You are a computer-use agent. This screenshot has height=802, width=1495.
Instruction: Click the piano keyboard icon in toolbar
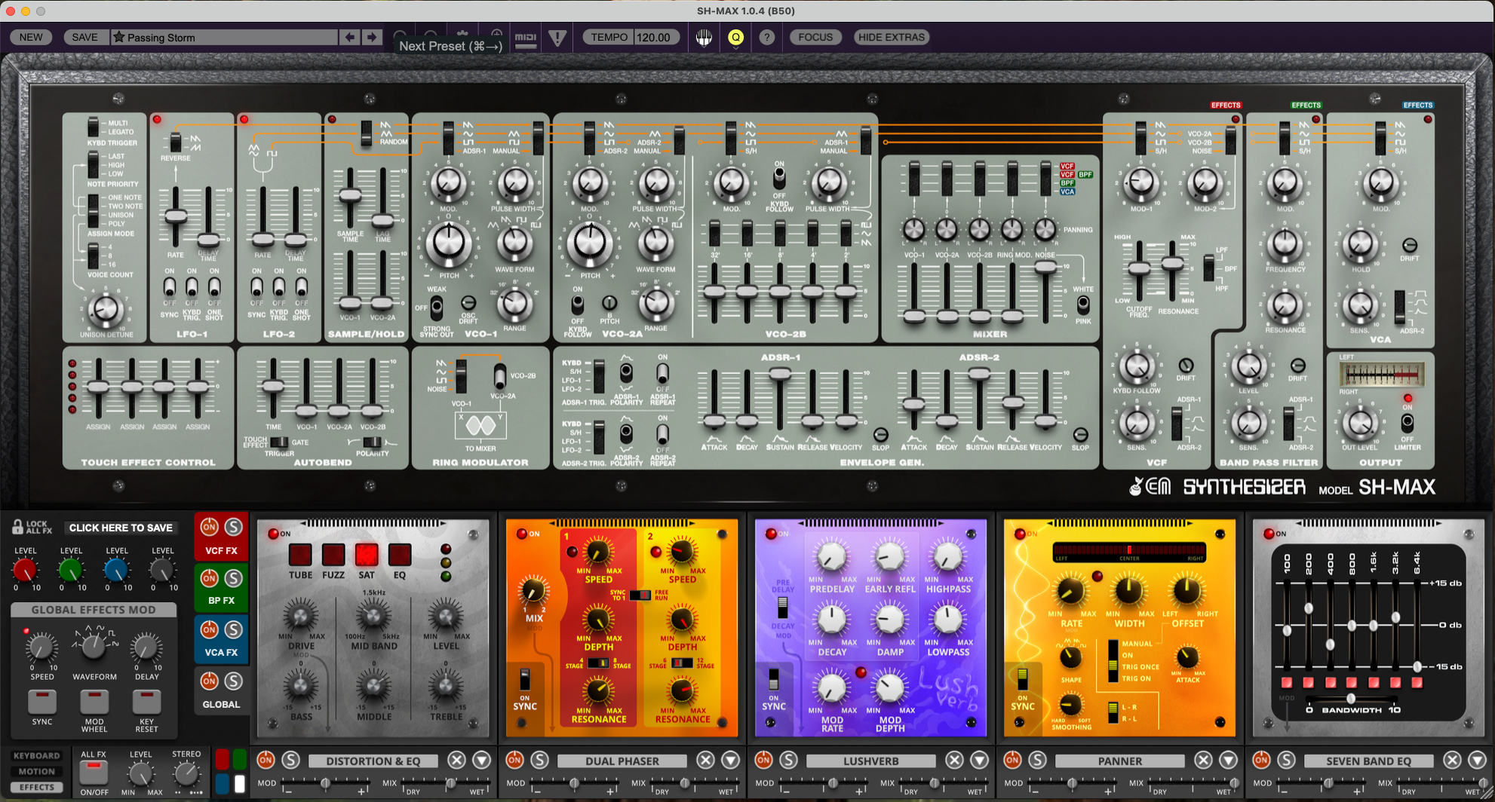[x=704, y=38]
